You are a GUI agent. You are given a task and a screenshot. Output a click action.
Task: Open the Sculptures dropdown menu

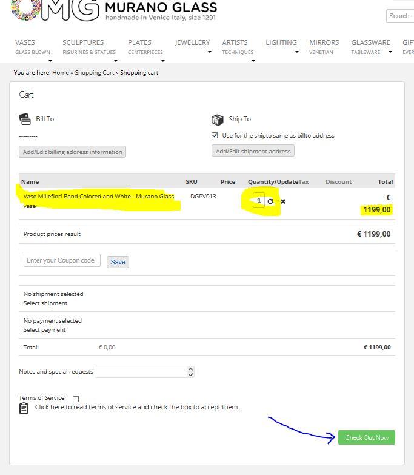point(89,47)
